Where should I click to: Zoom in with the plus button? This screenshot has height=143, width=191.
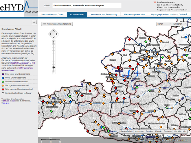click(54, 42)
